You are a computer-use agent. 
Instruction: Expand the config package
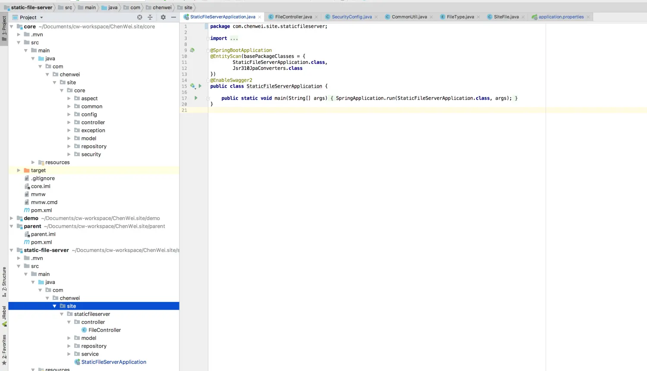(x=69, y=114)
